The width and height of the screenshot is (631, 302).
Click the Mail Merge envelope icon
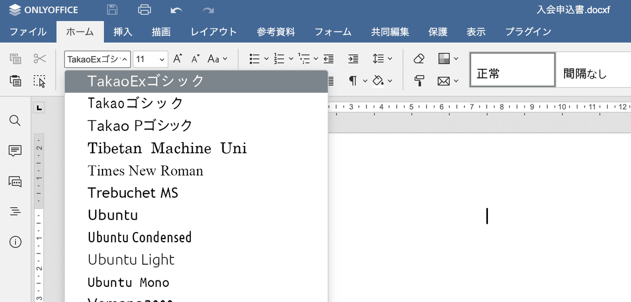tap(444, 81)
